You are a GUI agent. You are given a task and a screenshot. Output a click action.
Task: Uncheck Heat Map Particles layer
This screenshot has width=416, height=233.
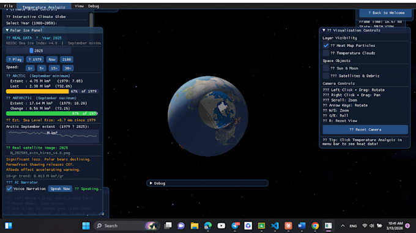pyautogui.click(x=326, y=46)
